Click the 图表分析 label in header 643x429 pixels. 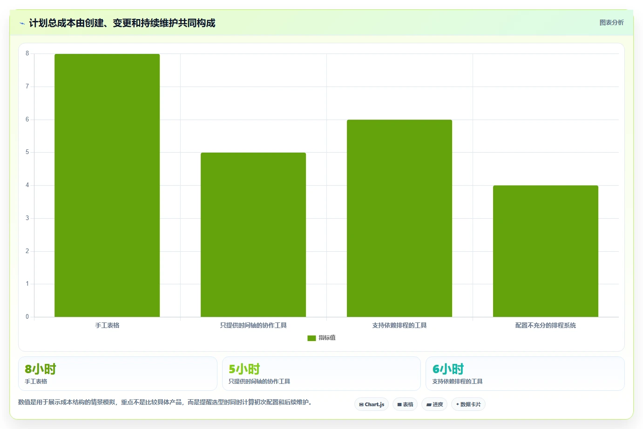coord(611,22)
